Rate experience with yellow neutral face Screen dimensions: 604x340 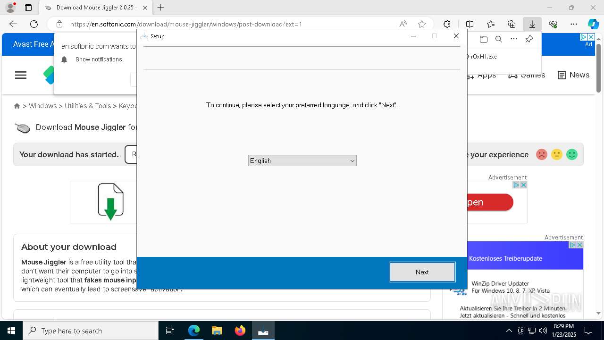(557, 154)
